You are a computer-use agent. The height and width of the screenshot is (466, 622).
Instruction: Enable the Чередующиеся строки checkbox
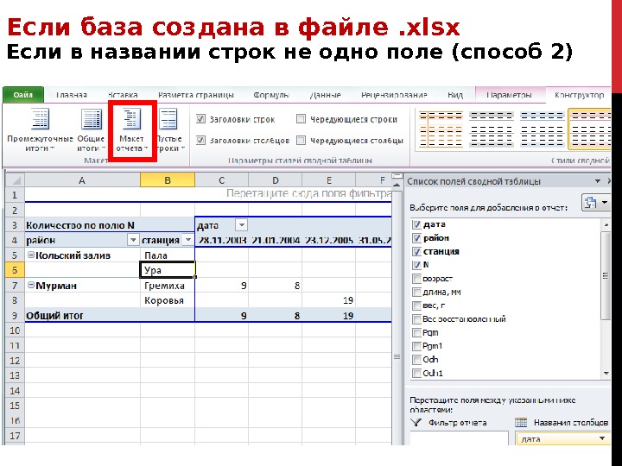click(x=301, y=119)
